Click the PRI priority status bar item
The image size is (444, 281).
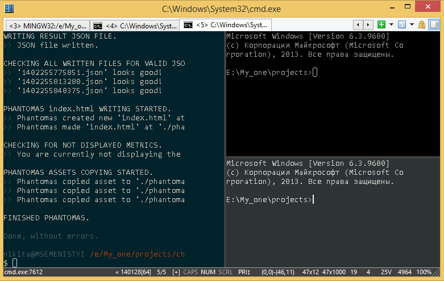pyautogui.click(x=244, y=272)
